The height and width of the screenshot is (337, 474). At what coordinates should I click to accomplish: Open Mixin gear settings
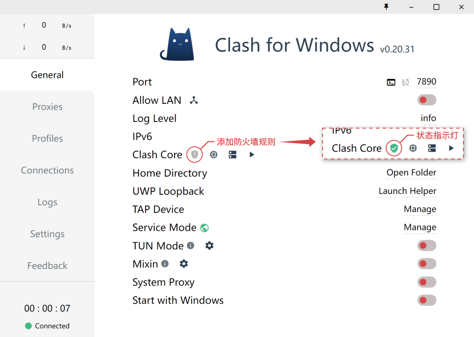(184, 264)
